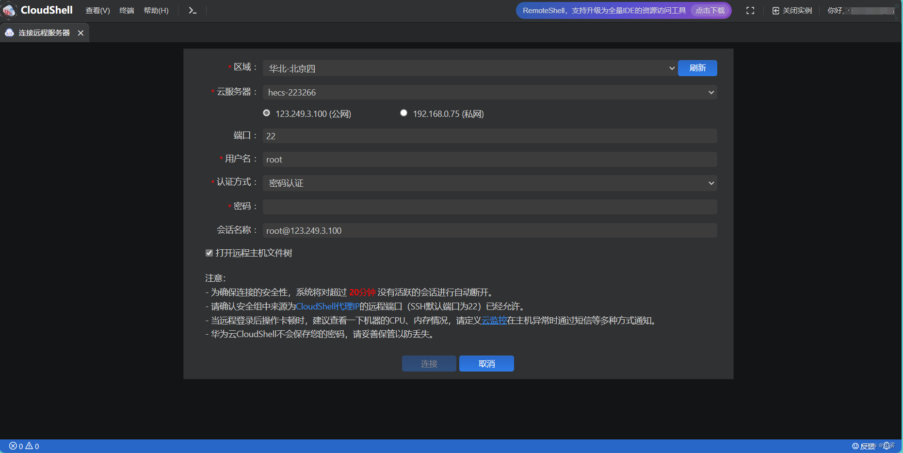
Task: Expand the 认证方式 dropdown showing 密码认证
Action: pyautogui.click(x=490, y=183)
